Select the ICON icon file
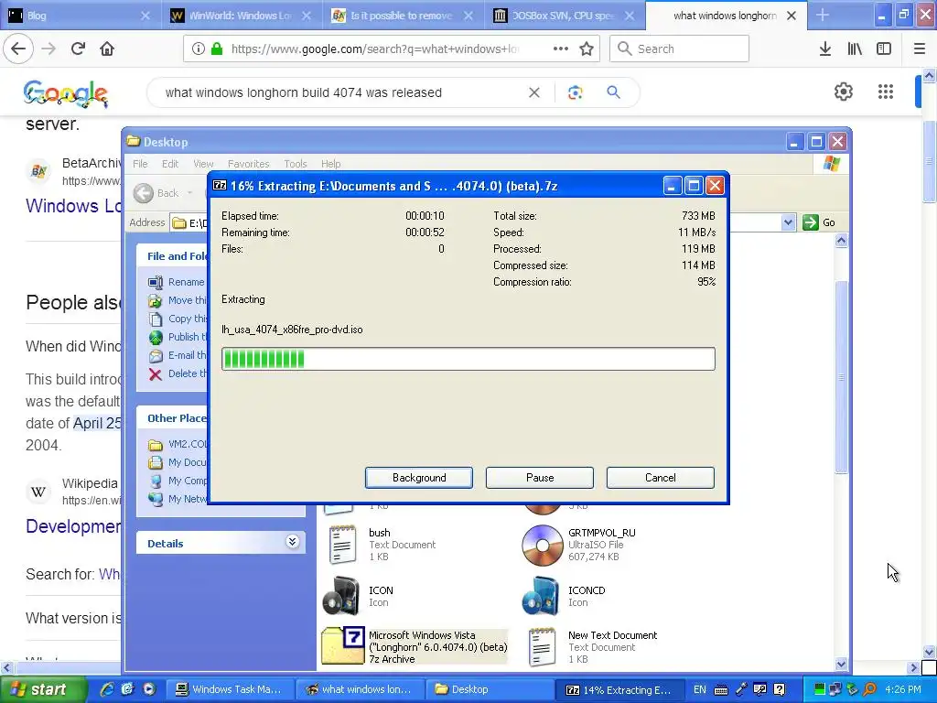Viewport: 937px width, 703px height. (341, 596)
